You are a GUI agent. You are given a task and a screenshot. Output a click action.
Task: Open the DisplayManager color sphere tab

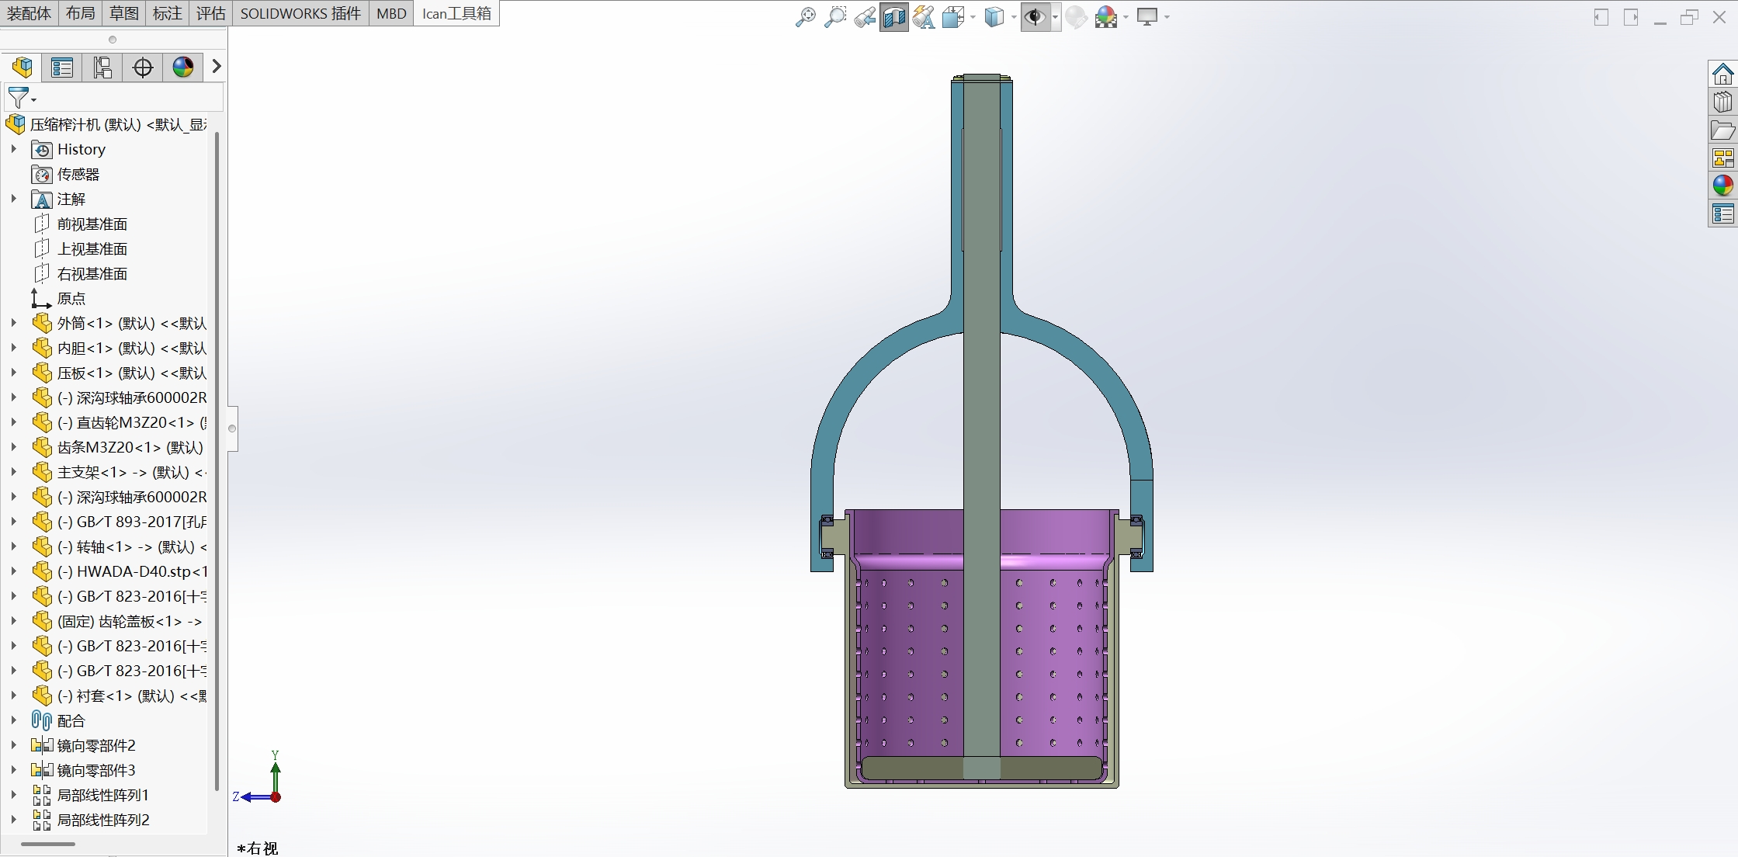pyautogui.click(x=183, y=68)
